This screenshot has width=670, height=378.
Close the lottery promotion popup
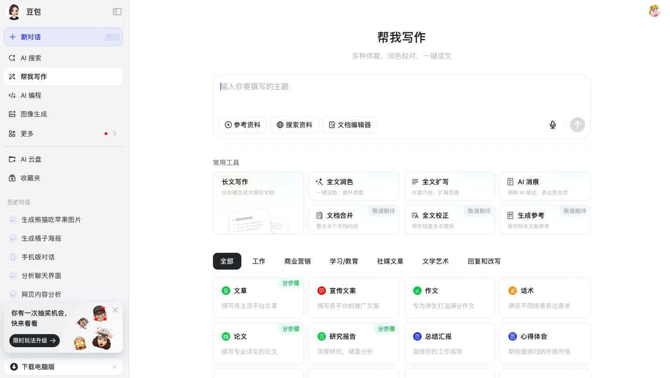pos(115,310)
